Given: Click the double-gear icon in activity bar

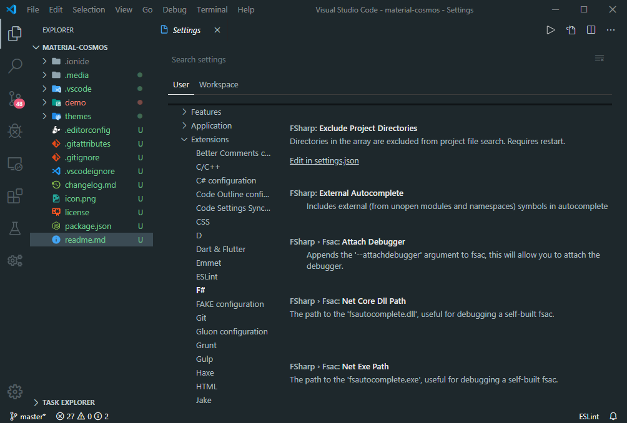Looking at the screenshot, I should 15,261.
